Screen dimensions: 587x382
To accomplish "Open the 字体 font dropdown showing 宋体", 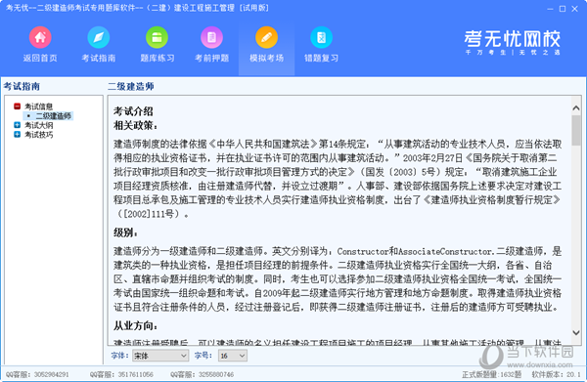I will click(160, 356).
